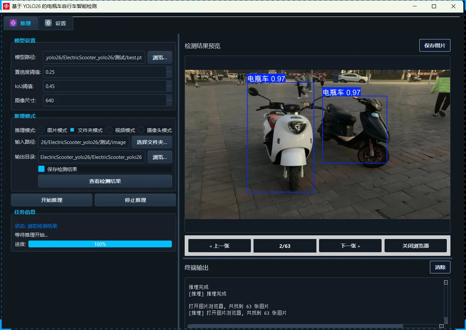
Task: Switch to the 设置 tab
Action: (56, 23)
